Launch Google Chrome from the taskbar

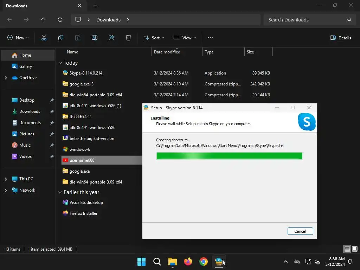click(x=204, y=262)
